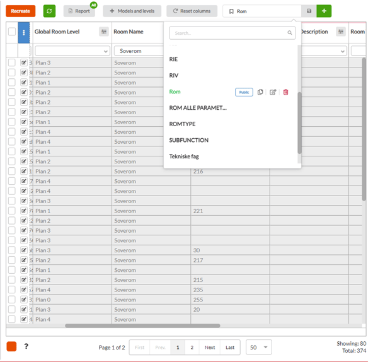
Task: Add a new view with the green plus
Action: [x=324, y=11]
